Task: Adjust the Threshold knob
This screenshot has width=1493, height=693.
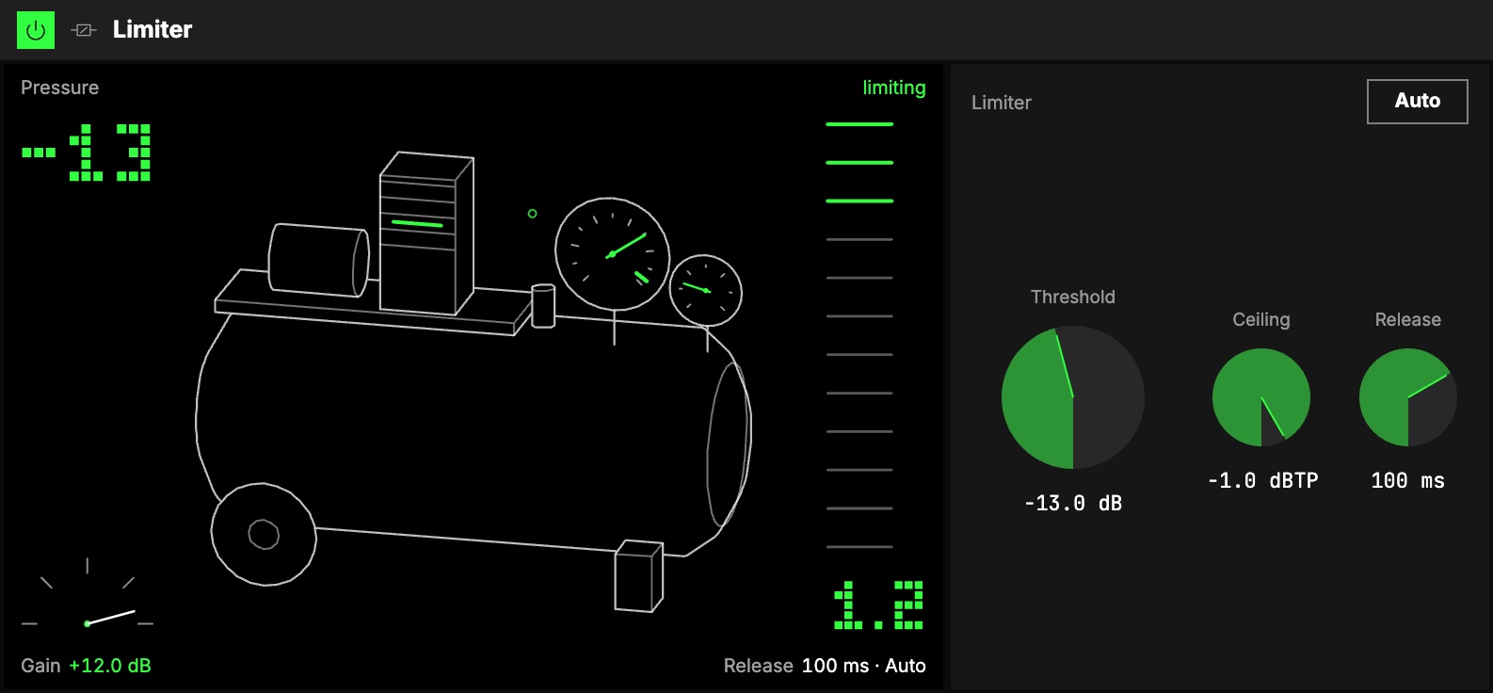Action: (1073, 397)
